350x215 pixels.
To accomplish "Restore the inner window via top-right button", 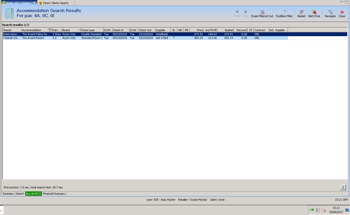I will click(x=346, y=2).
